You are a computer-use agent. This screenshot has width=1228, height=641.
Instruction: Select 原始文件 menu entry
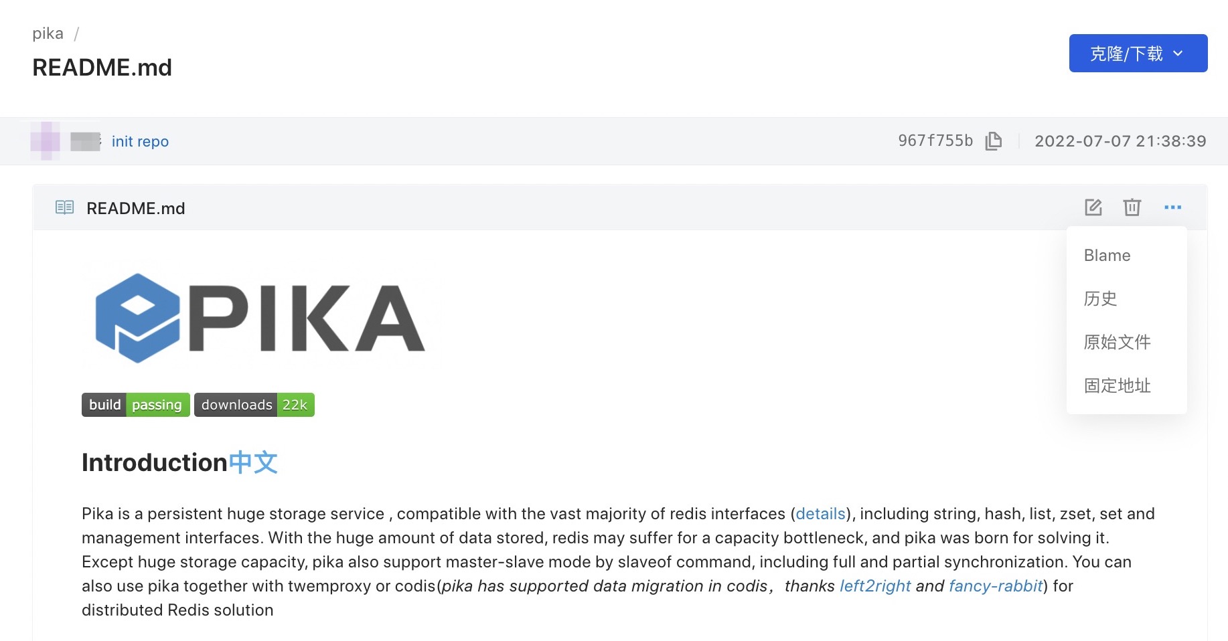pos(1117,342)
